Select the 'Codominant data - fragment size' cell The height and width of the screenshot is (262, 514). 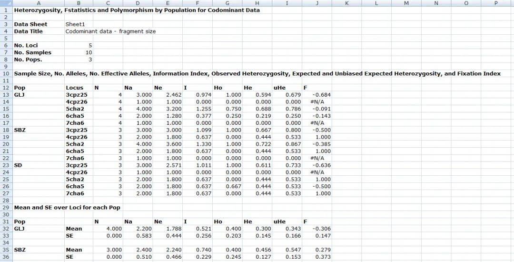pyautogui.click(x=110, y=31)
